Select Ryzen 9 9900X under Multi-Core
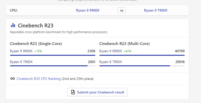201x103 pixels. [x=111, y=51]
